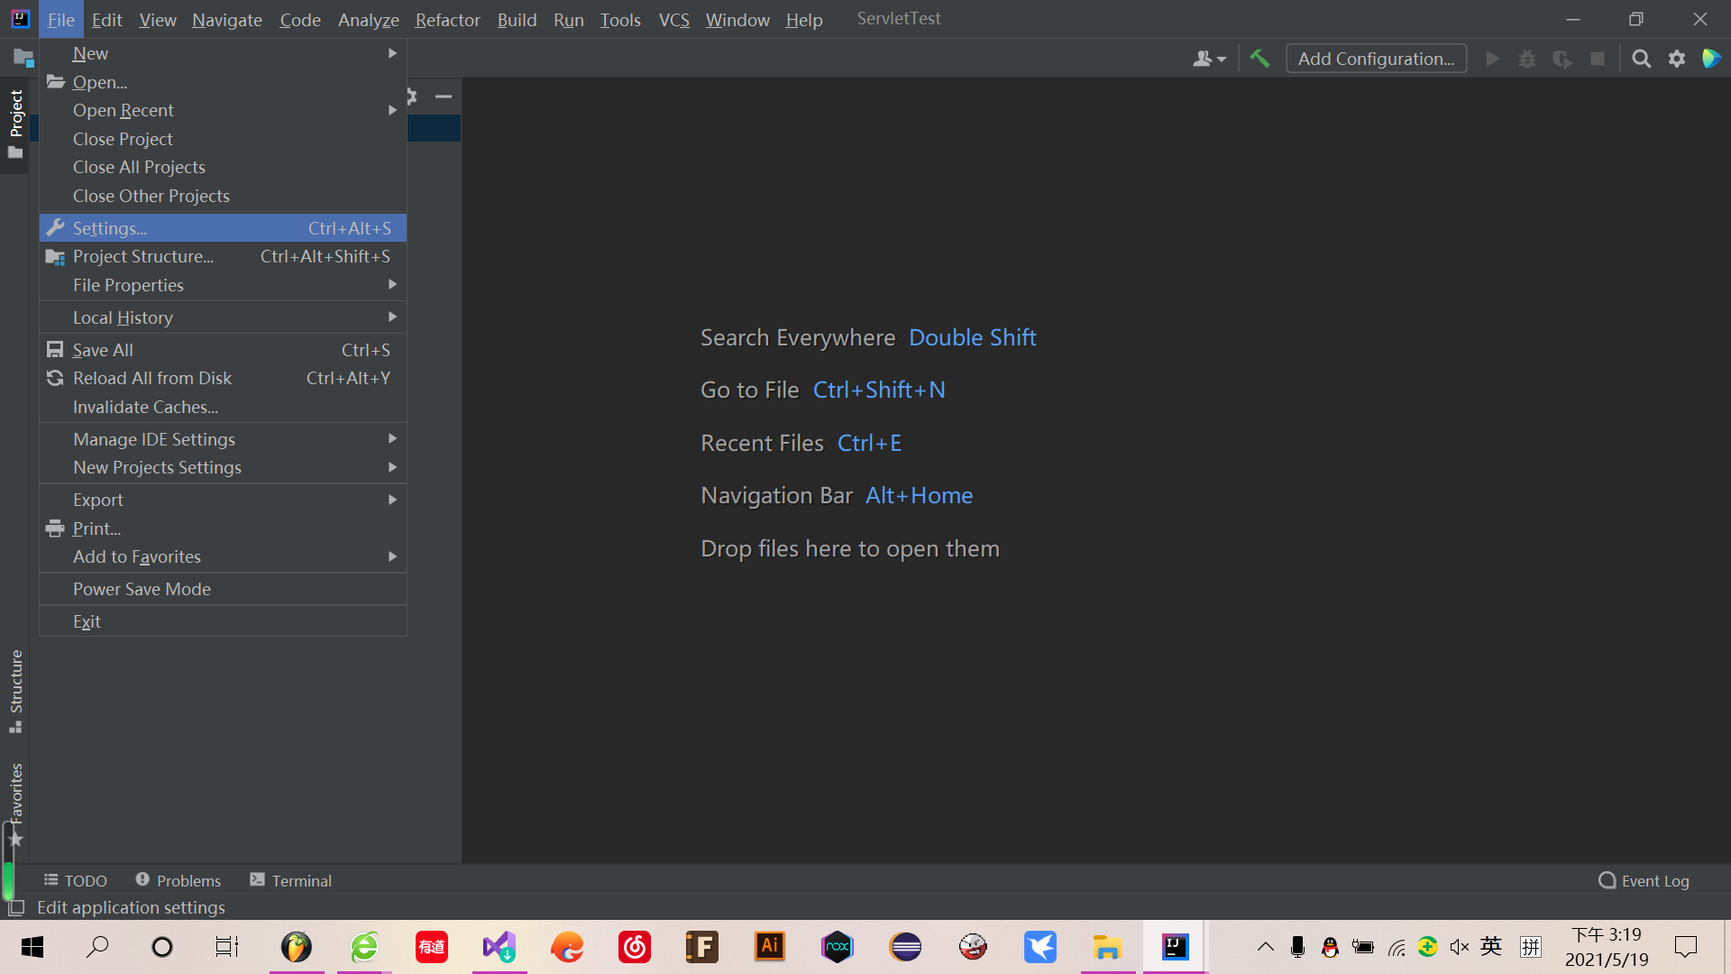Image resolution: width=1731 pixels, height=974 pixels.
Task: Open the Project tool window sidebar icon
Action: 17,113
